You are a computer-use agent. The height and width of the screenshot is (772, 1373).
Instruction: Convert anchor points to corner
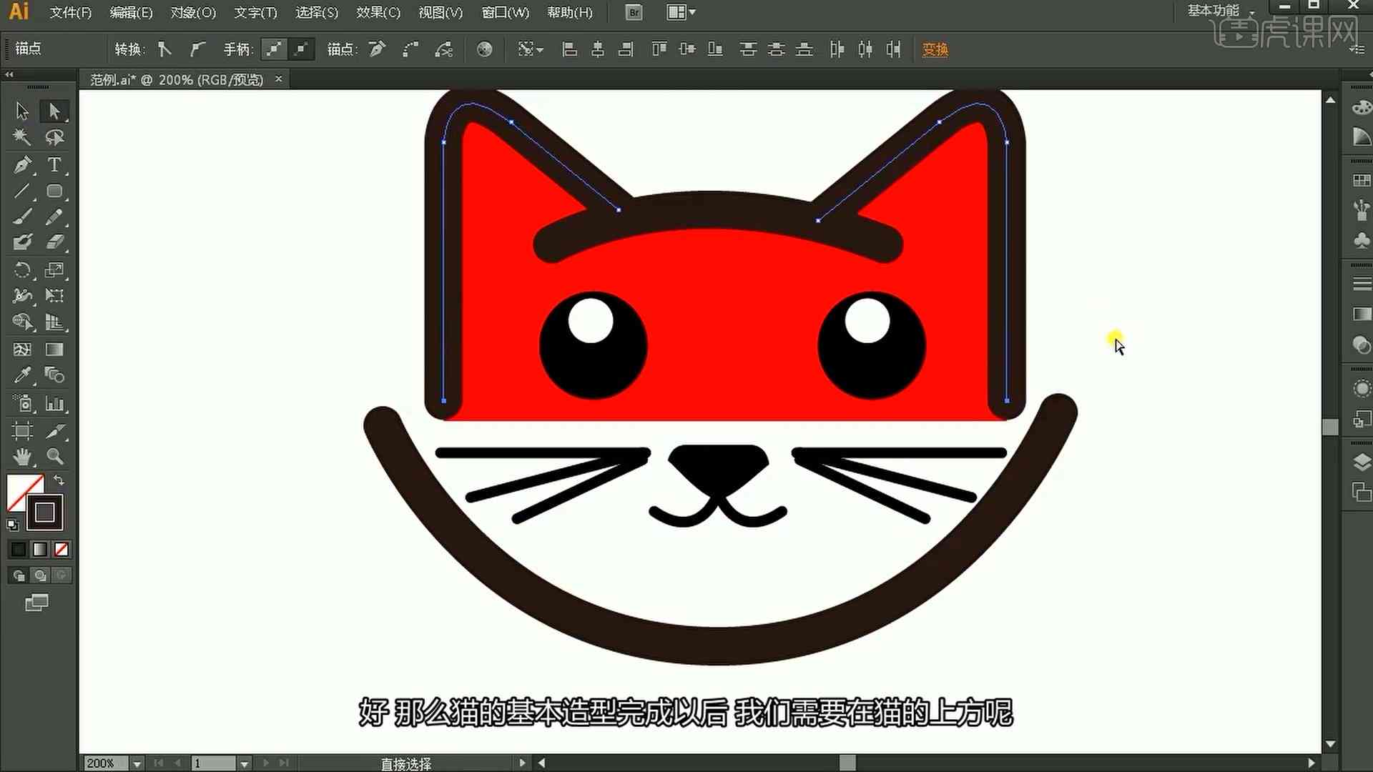pyautogui.click(x=165, y=49)
